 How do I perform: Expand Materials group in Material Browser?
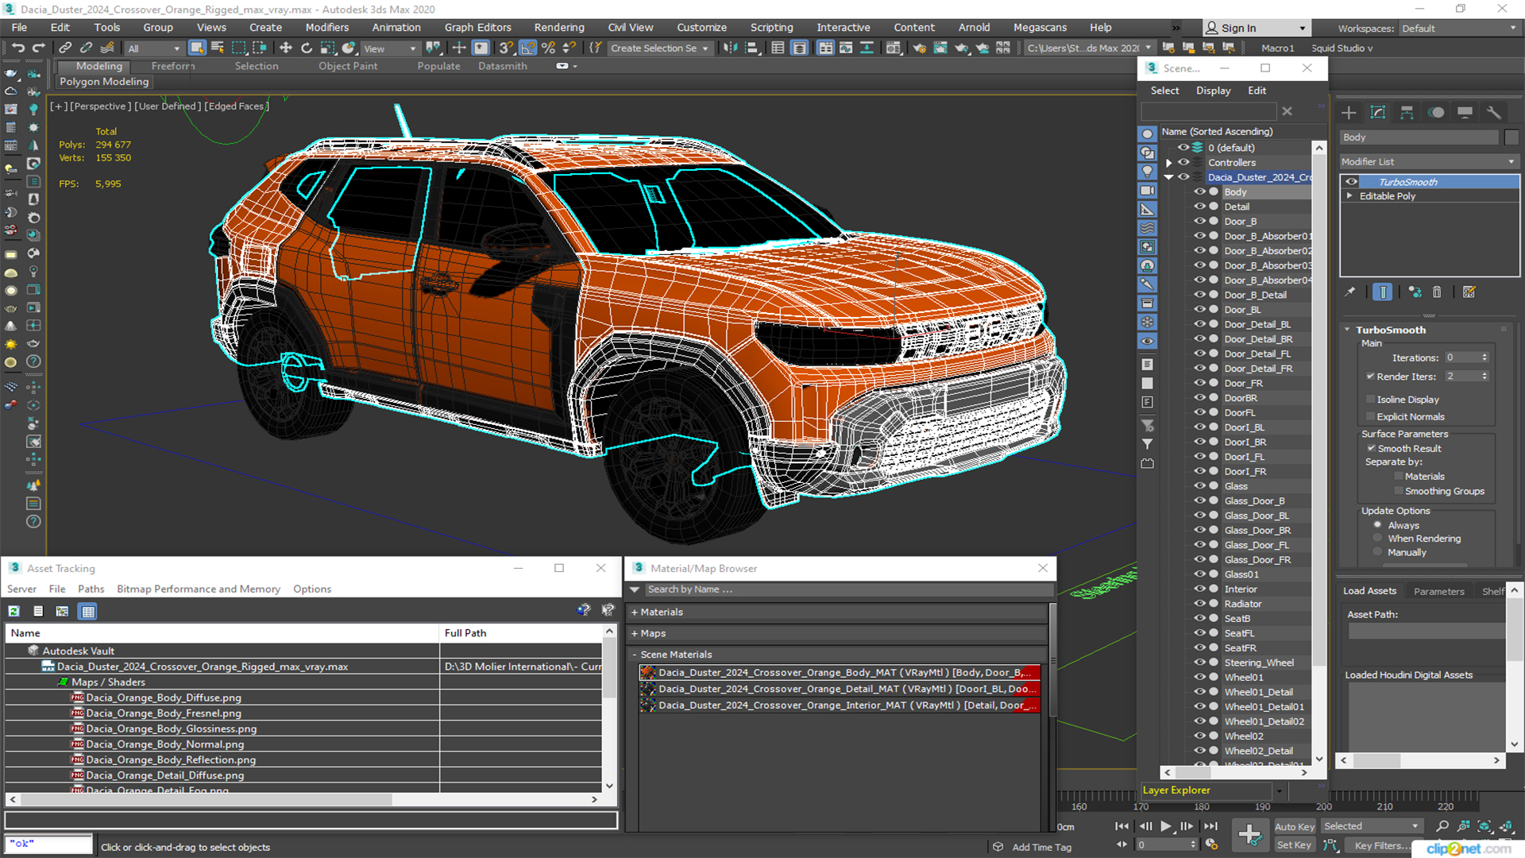coord(635,612)
